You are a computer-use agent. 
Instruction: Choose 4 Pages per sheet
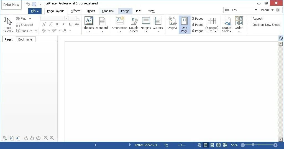click(x=198, y=25)
